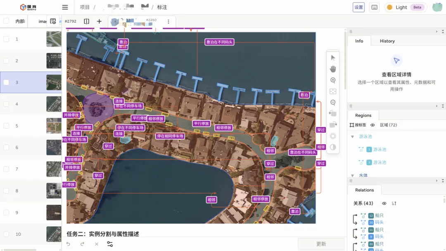
Task: Toggle visibility of all relations
Action: (384, 203)
